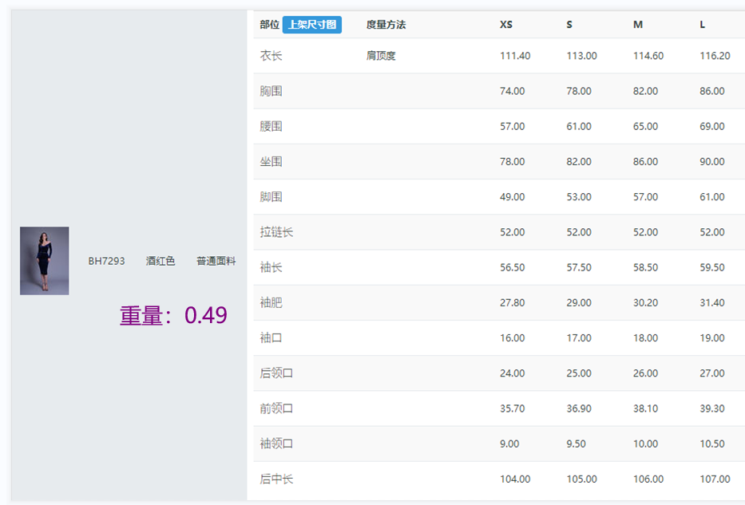Click the 肩顶度 measurement method cell

point(381,56)
